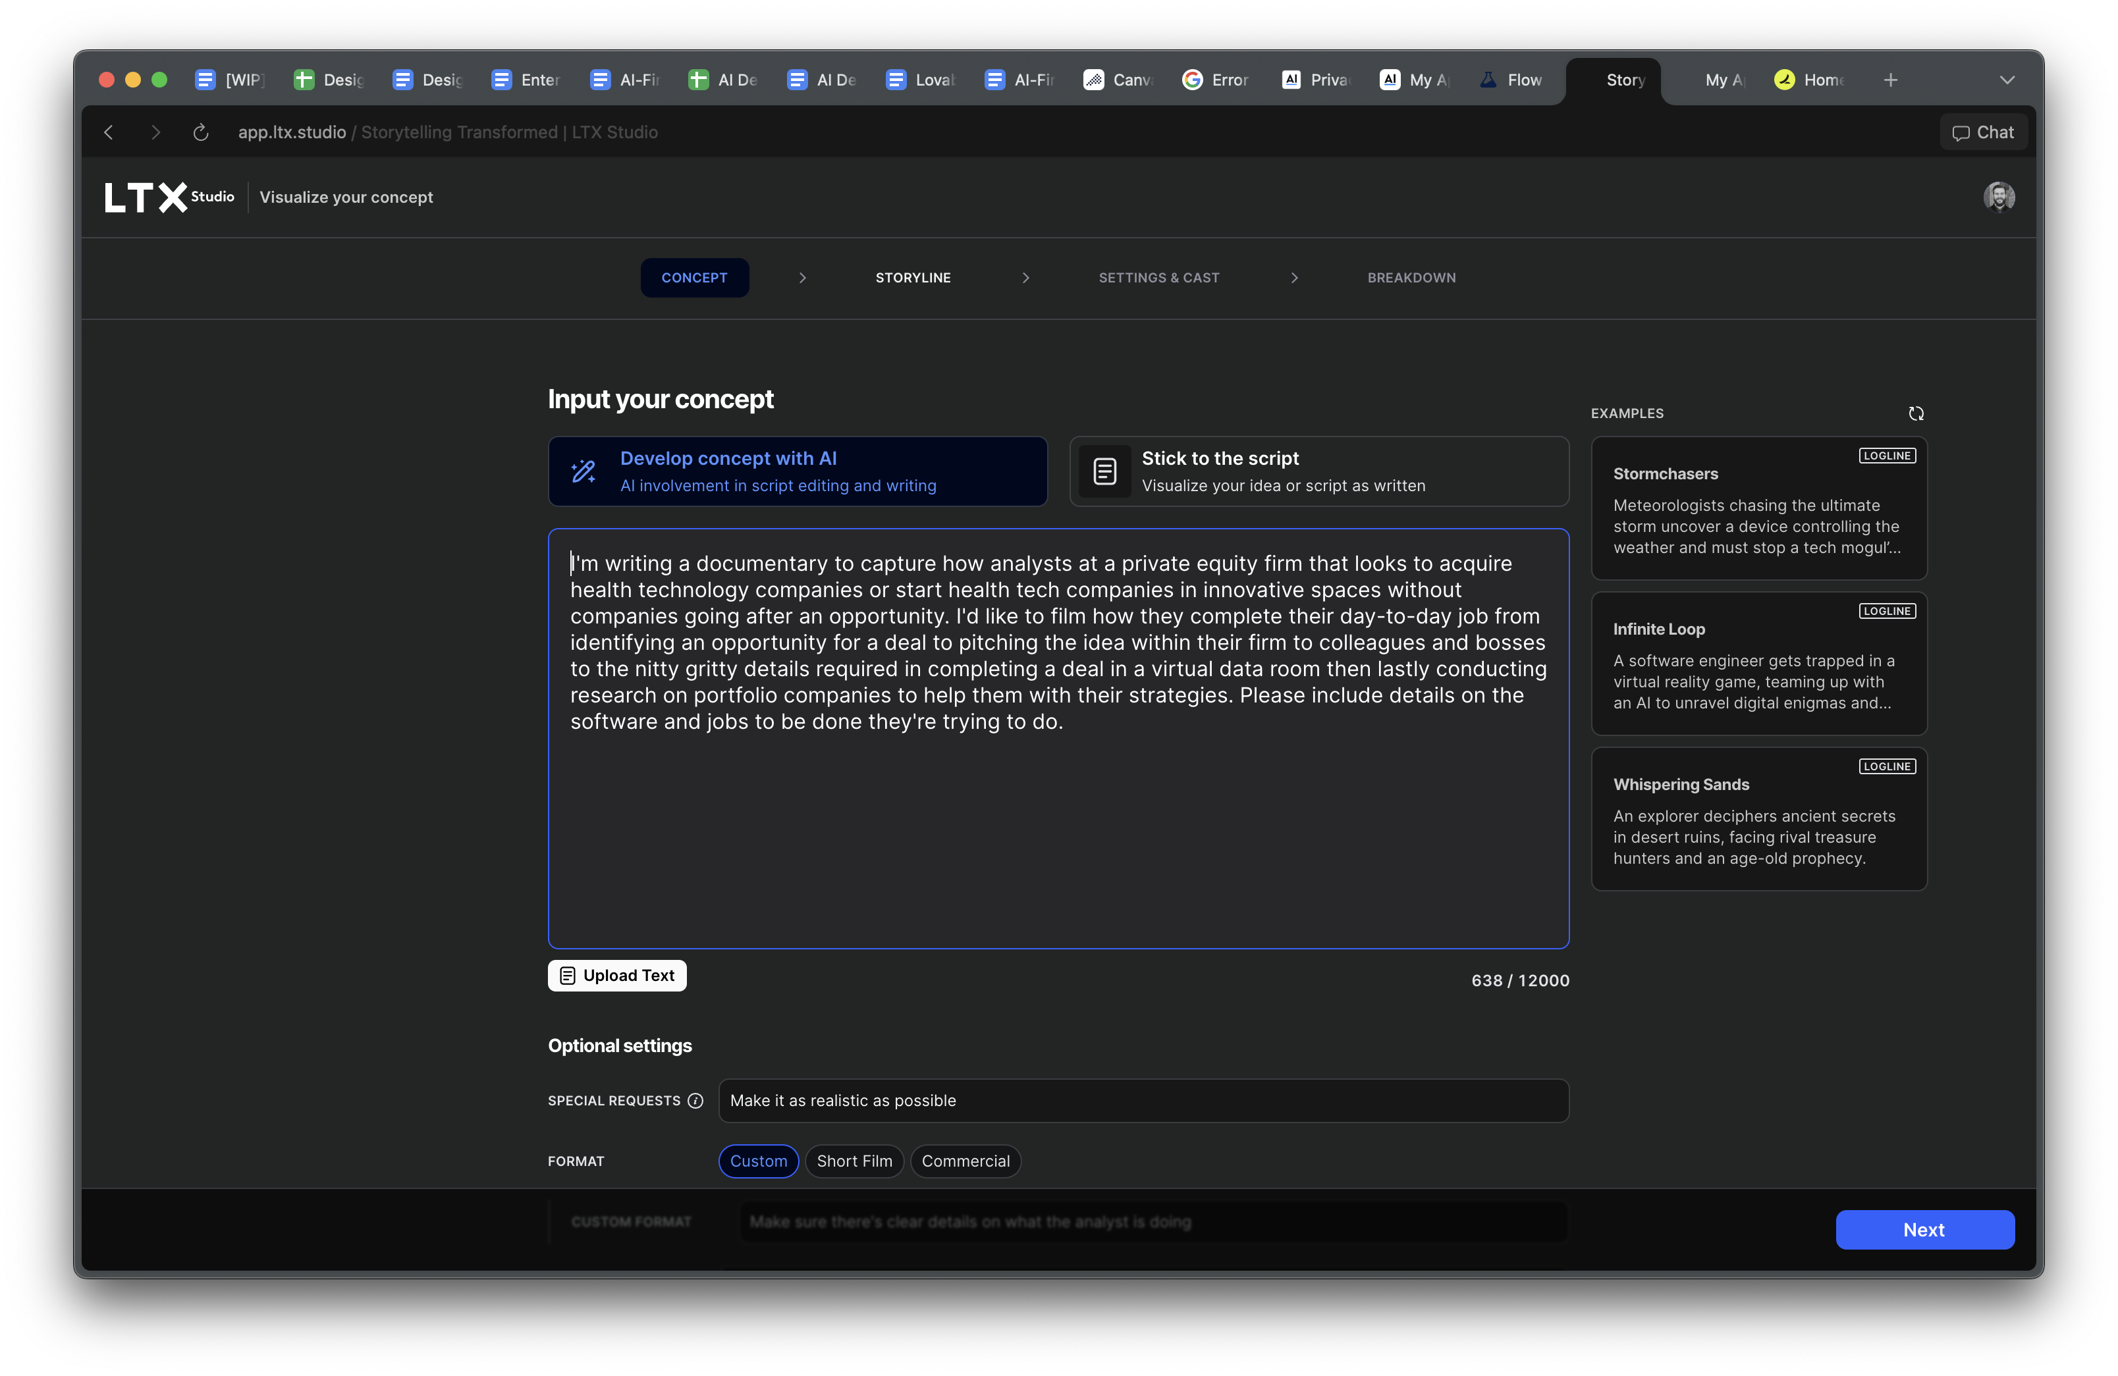Open the Settings & Cast step
Image resolution: width=2118 pixels, height=1376 pixels.
click(1158, 278)
